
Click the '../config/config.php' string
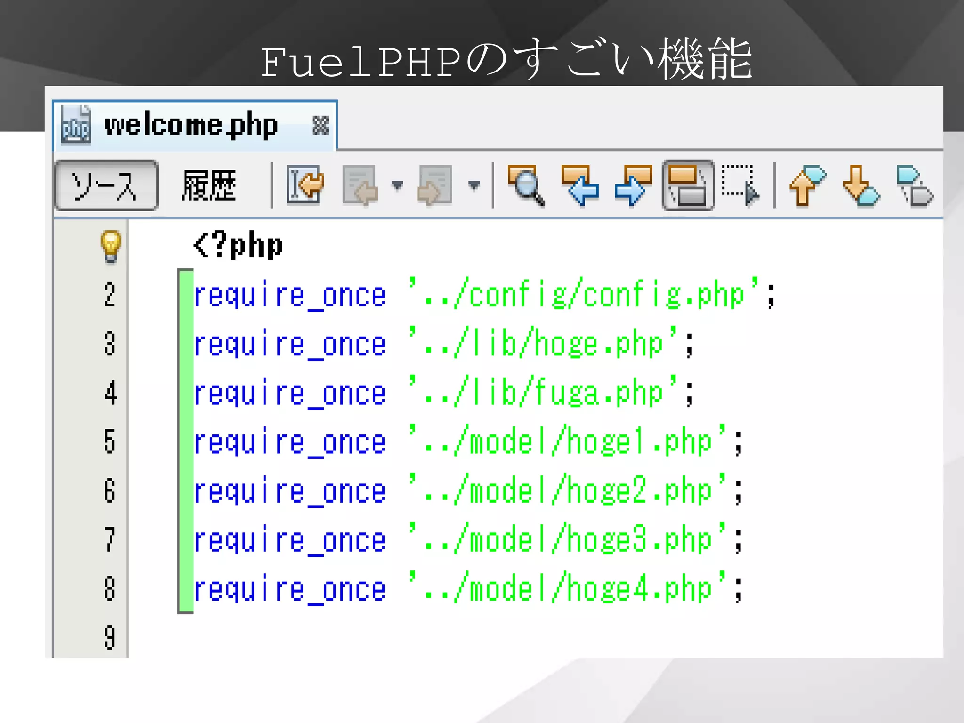click(584, 294)
